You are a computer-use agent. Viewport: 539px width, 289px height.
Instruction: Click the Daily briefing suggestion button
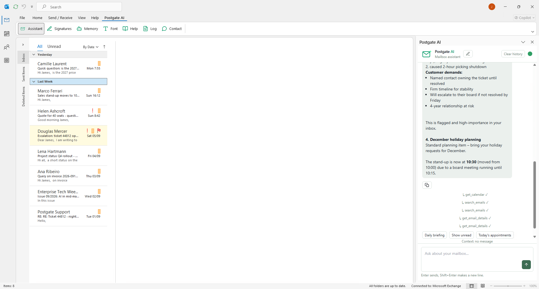[x=435, y=235]
